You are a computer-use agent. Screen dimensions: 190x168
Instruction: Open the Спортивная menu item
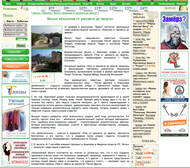[74, 4]
